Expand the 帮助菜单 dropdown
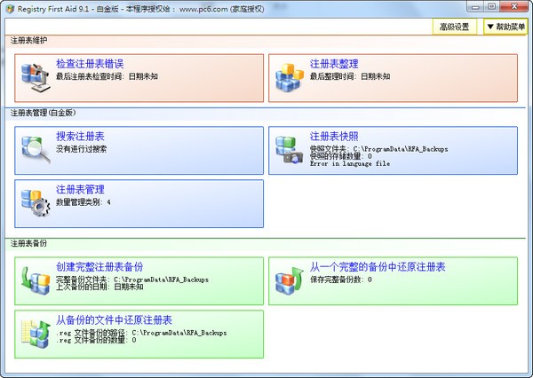 click(505, 27)
